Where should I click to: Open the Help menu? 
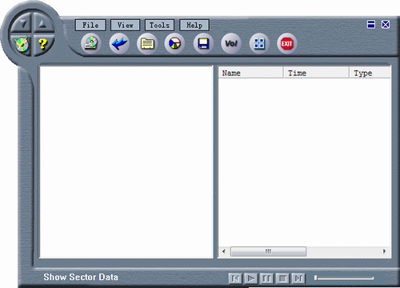[x=194, y=26]
